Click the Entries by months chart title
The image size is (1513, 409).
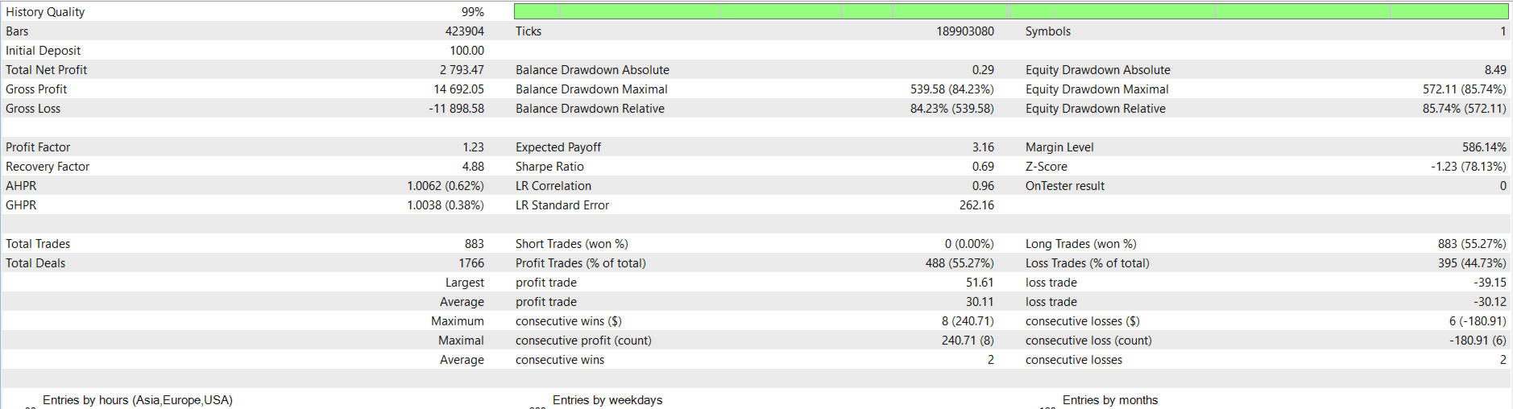tap(1109, 400)
